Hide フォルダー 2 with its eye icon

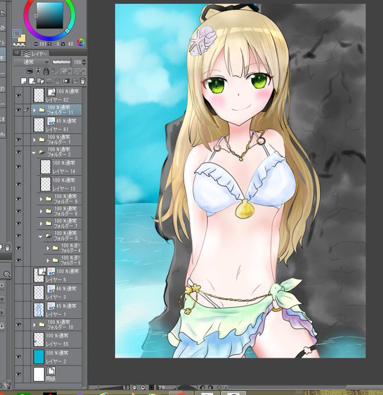pos(19,152)
